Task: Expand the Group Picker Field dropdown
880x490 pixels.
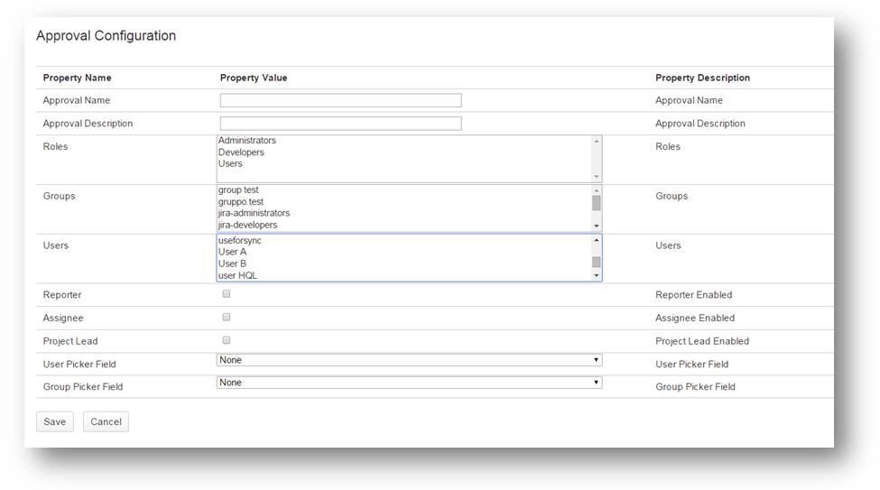Action: point(409,383)
